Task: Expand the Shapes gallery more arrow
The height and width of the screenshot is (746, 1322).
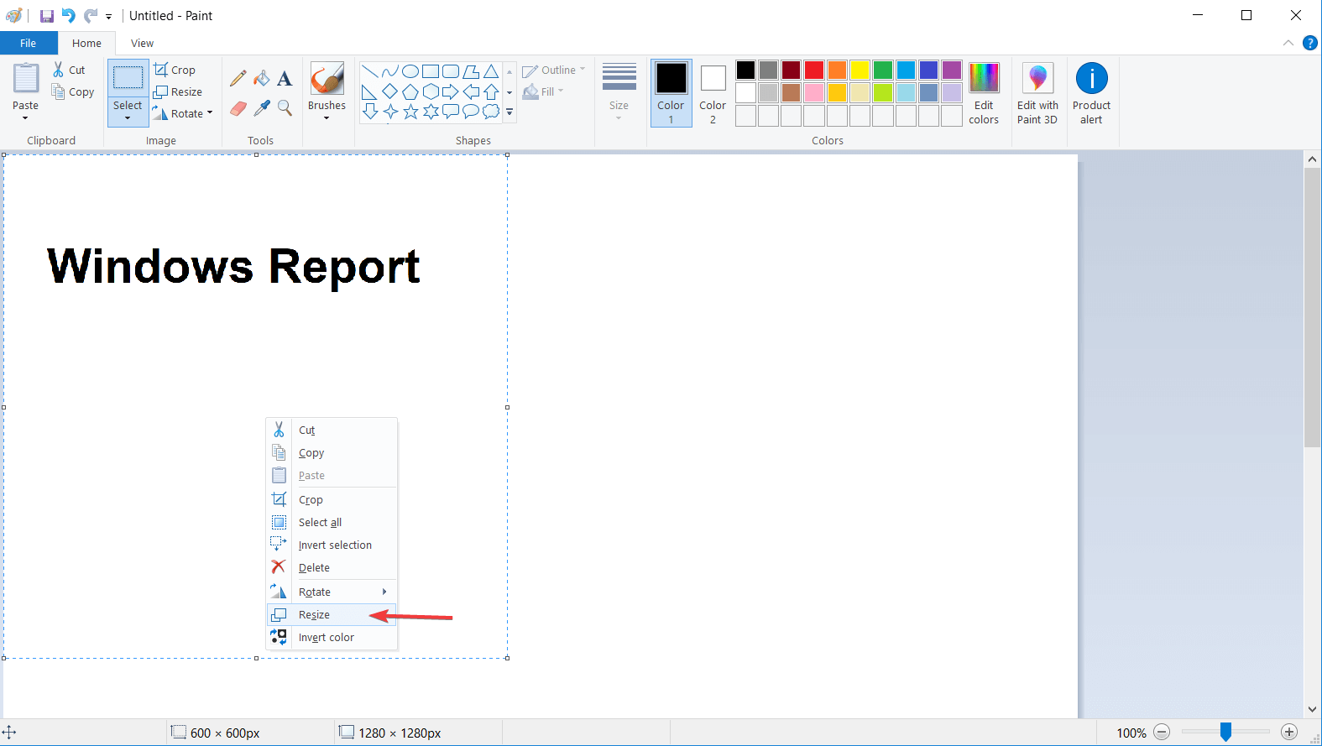Action: tap(509, 112)
